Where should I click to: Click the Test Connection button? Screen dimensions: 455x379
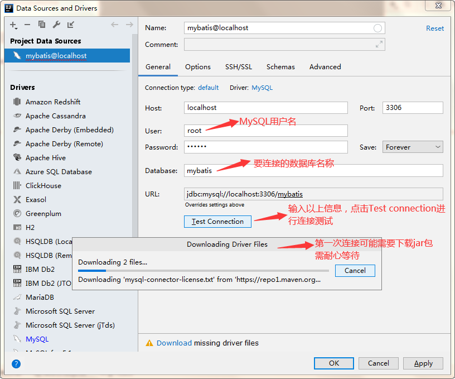(217, 222)
